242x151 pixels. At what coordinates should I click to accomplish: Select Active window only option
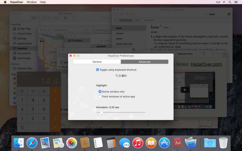coord(100,92)
